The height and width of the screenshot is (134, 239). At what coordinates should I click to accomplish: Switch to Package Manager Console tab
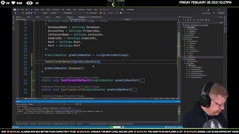pos(60,124)
